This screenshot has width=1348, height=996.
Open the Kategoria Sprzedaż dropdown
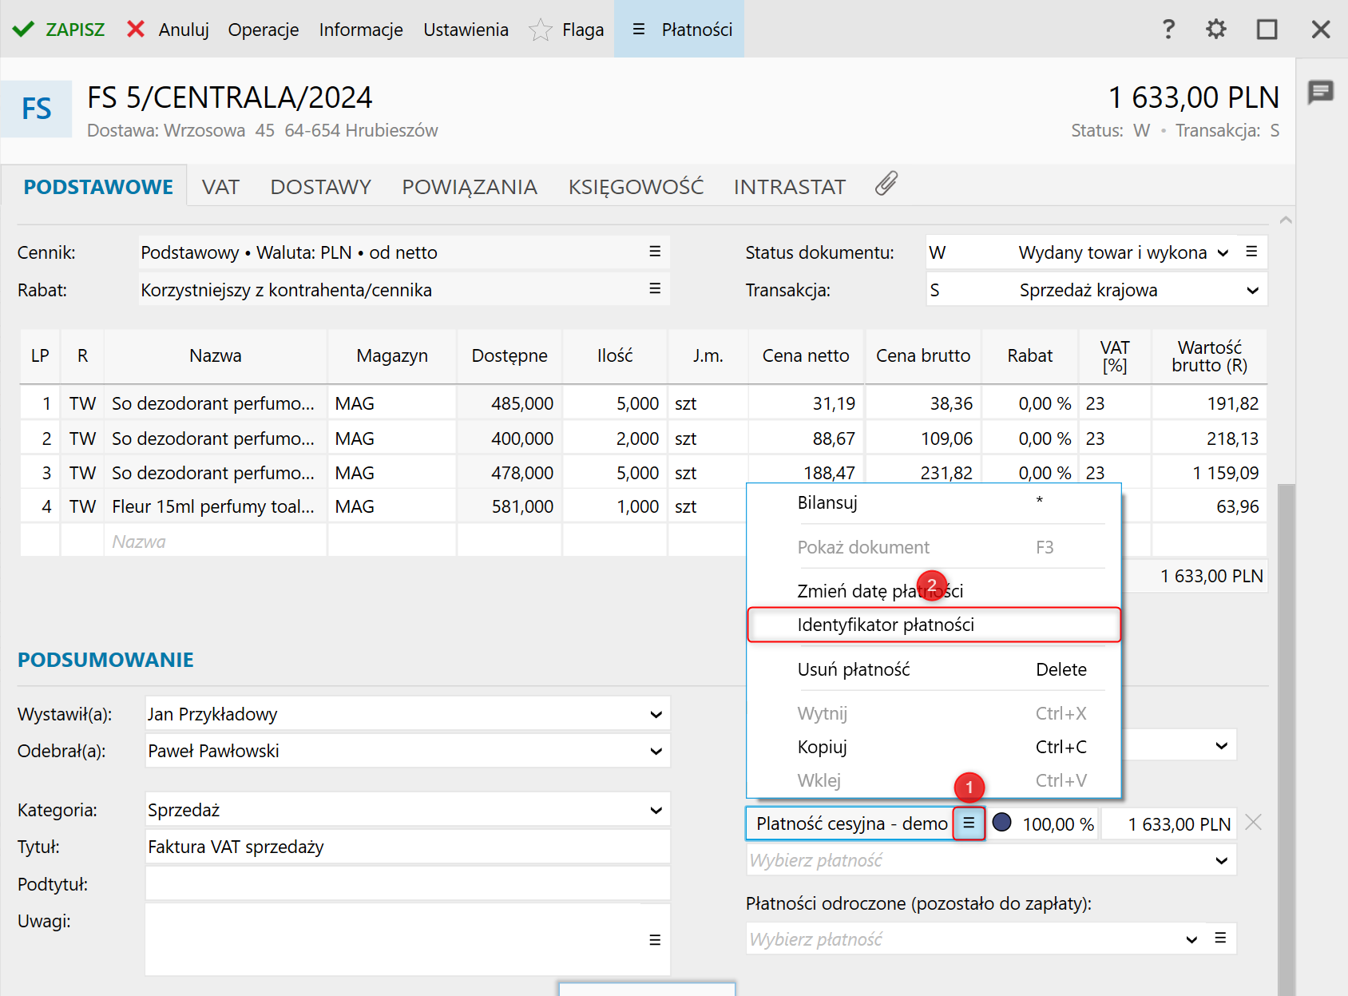(655, 810)
